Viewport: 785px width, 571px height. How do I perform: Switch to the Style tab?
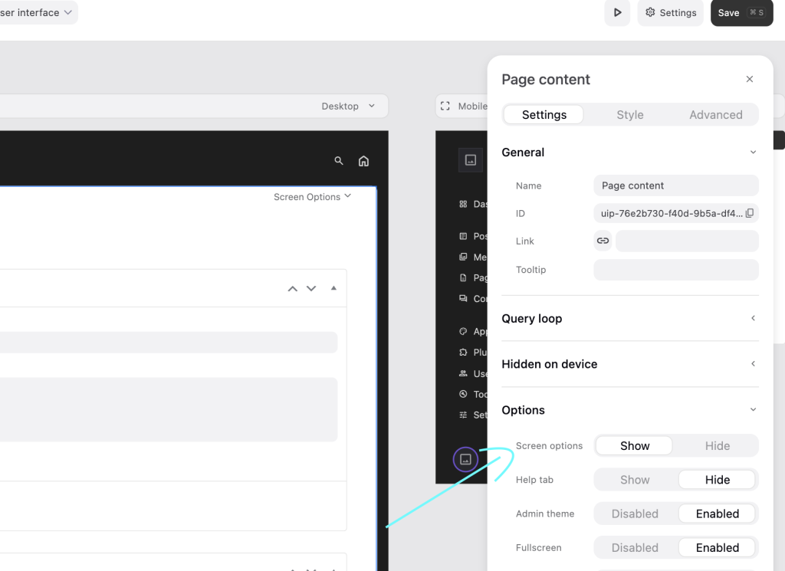click(629, 114)
